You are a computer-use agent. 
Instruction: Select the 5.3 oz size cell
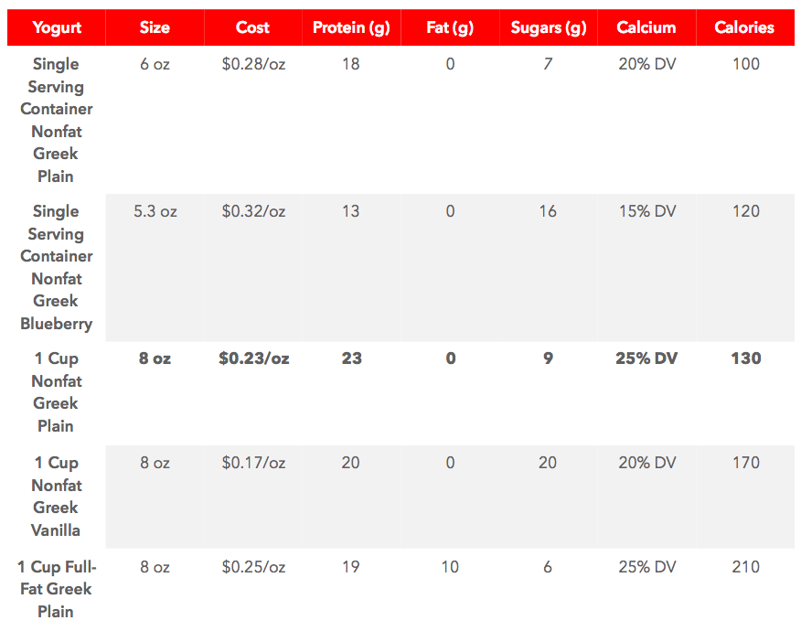click(155, 211)
